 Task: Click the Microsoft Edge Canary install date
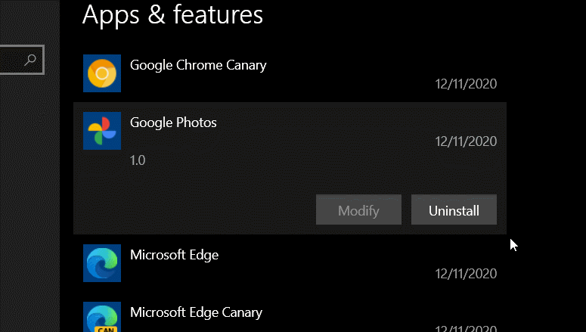pos(466,328)
